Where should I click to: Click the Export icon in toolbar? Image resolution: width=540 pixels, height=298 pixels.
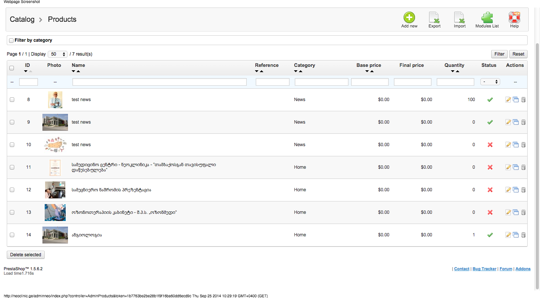point(434,18)
